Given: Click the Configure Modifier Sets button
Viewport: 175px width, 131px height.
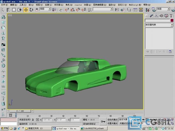Looking at the screenshot, I should (x=170, y=52).
